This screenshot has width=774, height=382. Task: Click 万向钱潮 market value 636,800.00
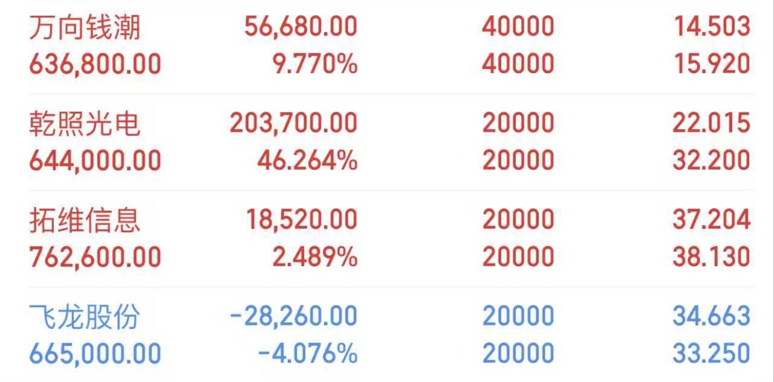click(x=95, y=64)
